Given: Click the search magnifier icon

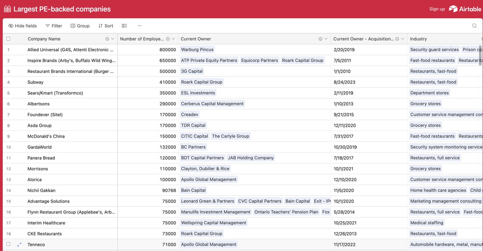Looking at the screenshot, I should coord(475,26).
